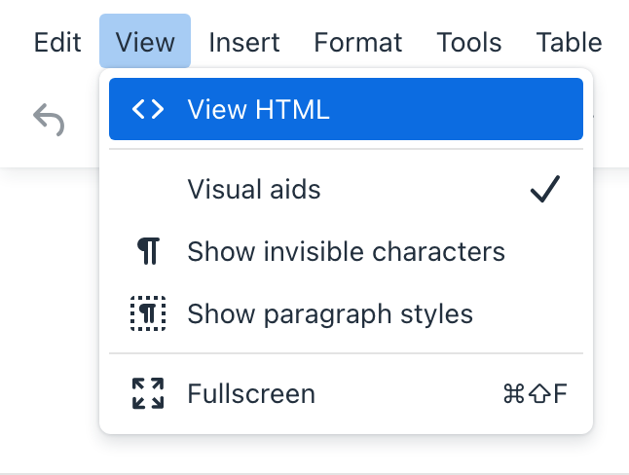This screenshot has width=629, height=475.
Task: Click the dotted-box pilcrow paragraph styles icon
Action: 147,314
